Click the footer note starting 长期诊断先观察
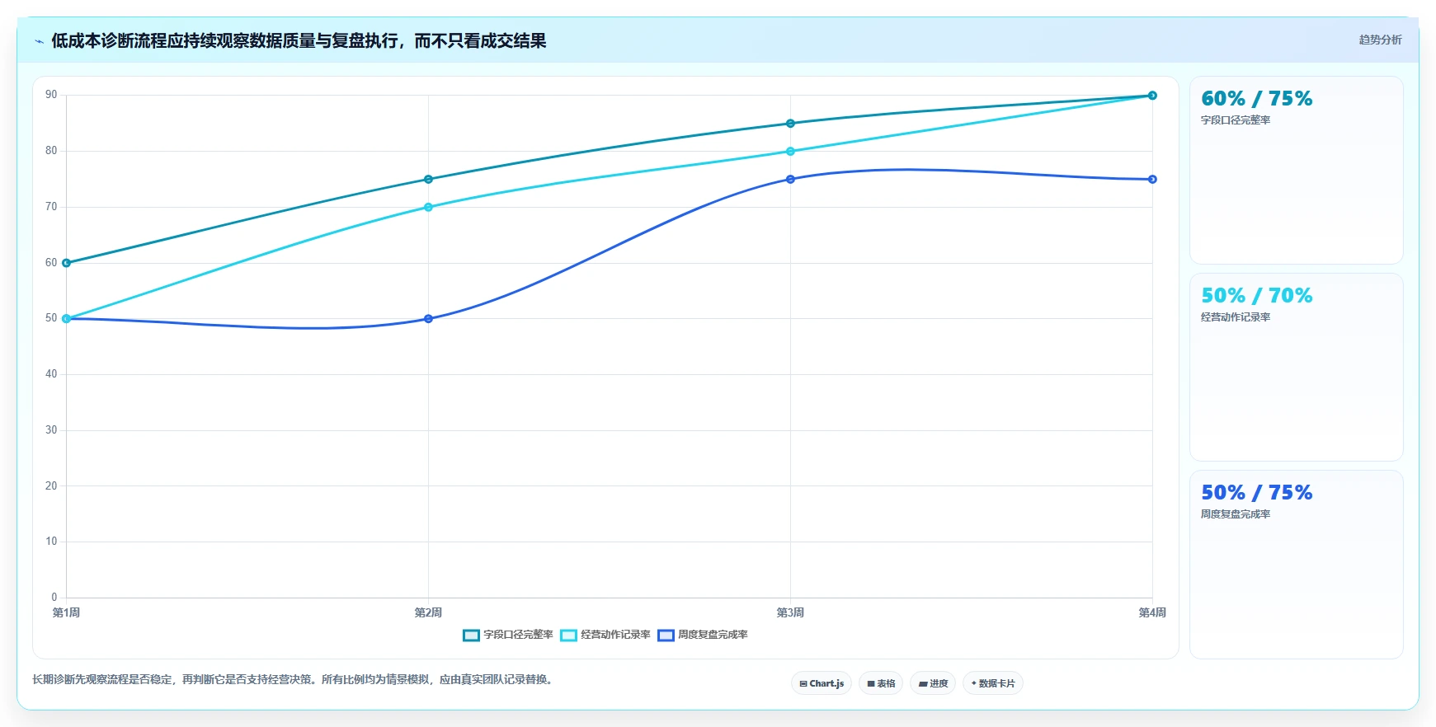This screenshot has height=727, width=1436. click(294, 680)
